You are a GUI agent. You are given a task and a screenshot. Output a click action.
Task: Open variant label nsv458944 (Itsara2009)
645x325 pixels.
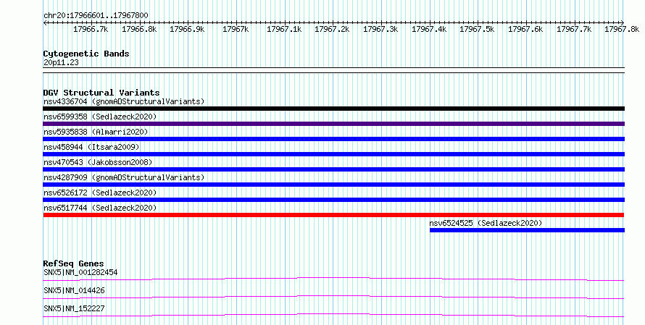91,147
